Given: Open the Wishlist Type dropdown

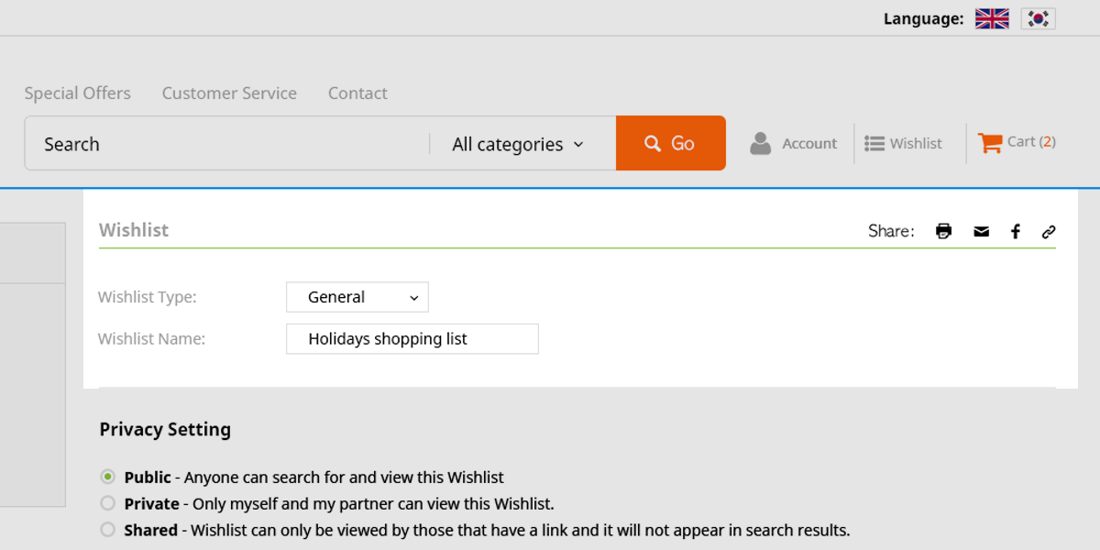Looking at the screenshot, I should pyautogui.click(x=357, y=297).
